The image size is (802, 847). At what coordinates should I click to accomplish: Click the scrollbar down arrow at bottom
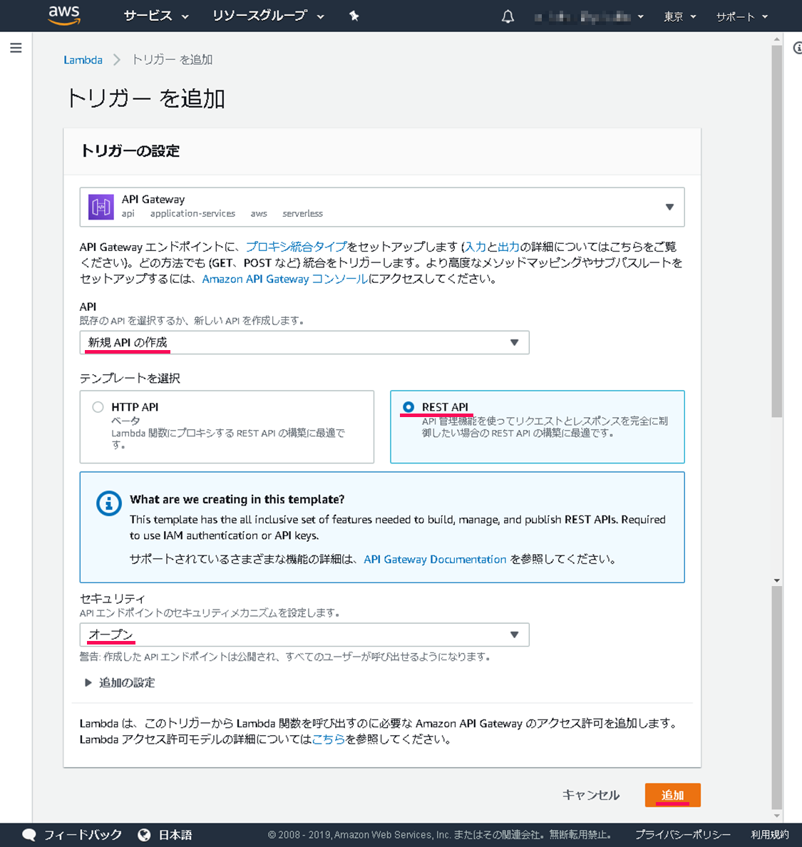pos(776,816)
